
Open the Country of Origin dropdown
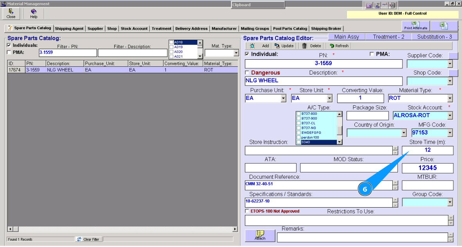[x=404, y=133]
